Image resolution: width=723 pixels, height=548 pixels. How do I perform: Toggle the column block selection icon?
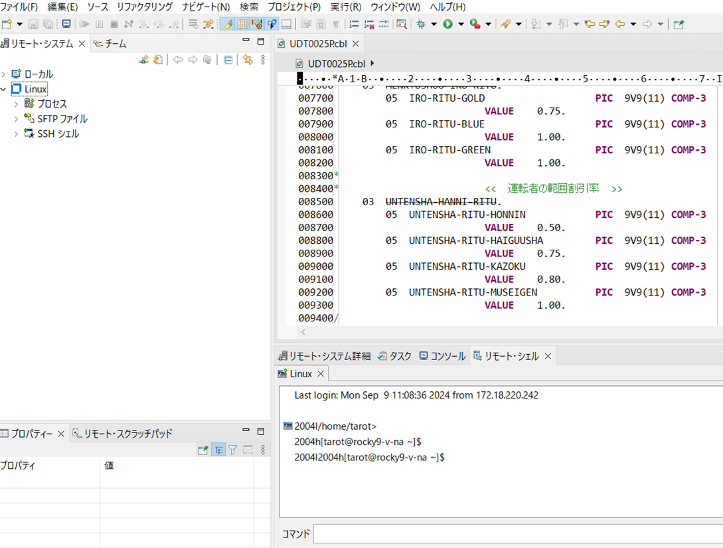(242, 24)
